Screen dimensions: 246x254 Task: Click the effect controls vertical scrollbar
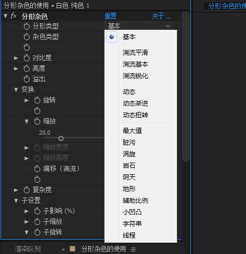pyautogui.click(x=186, y=87)
